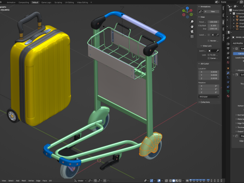Select solid viewport shading icon
Screen dimensions: 244x183
[x=173, y=180]
